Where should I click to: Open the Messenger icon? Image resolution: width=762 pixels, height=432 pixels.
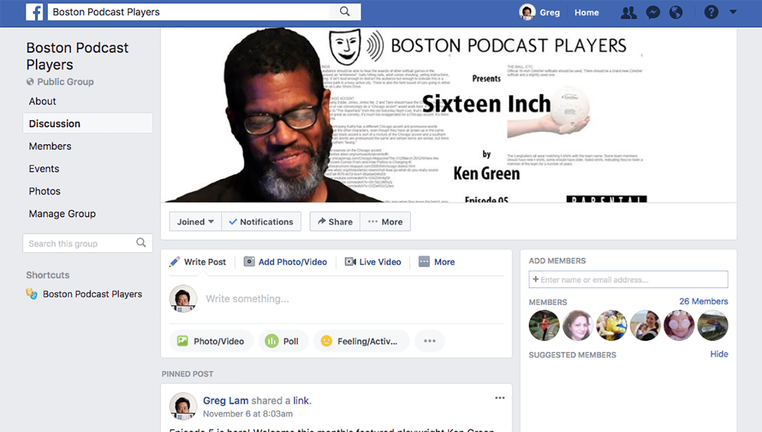[653, 12]
